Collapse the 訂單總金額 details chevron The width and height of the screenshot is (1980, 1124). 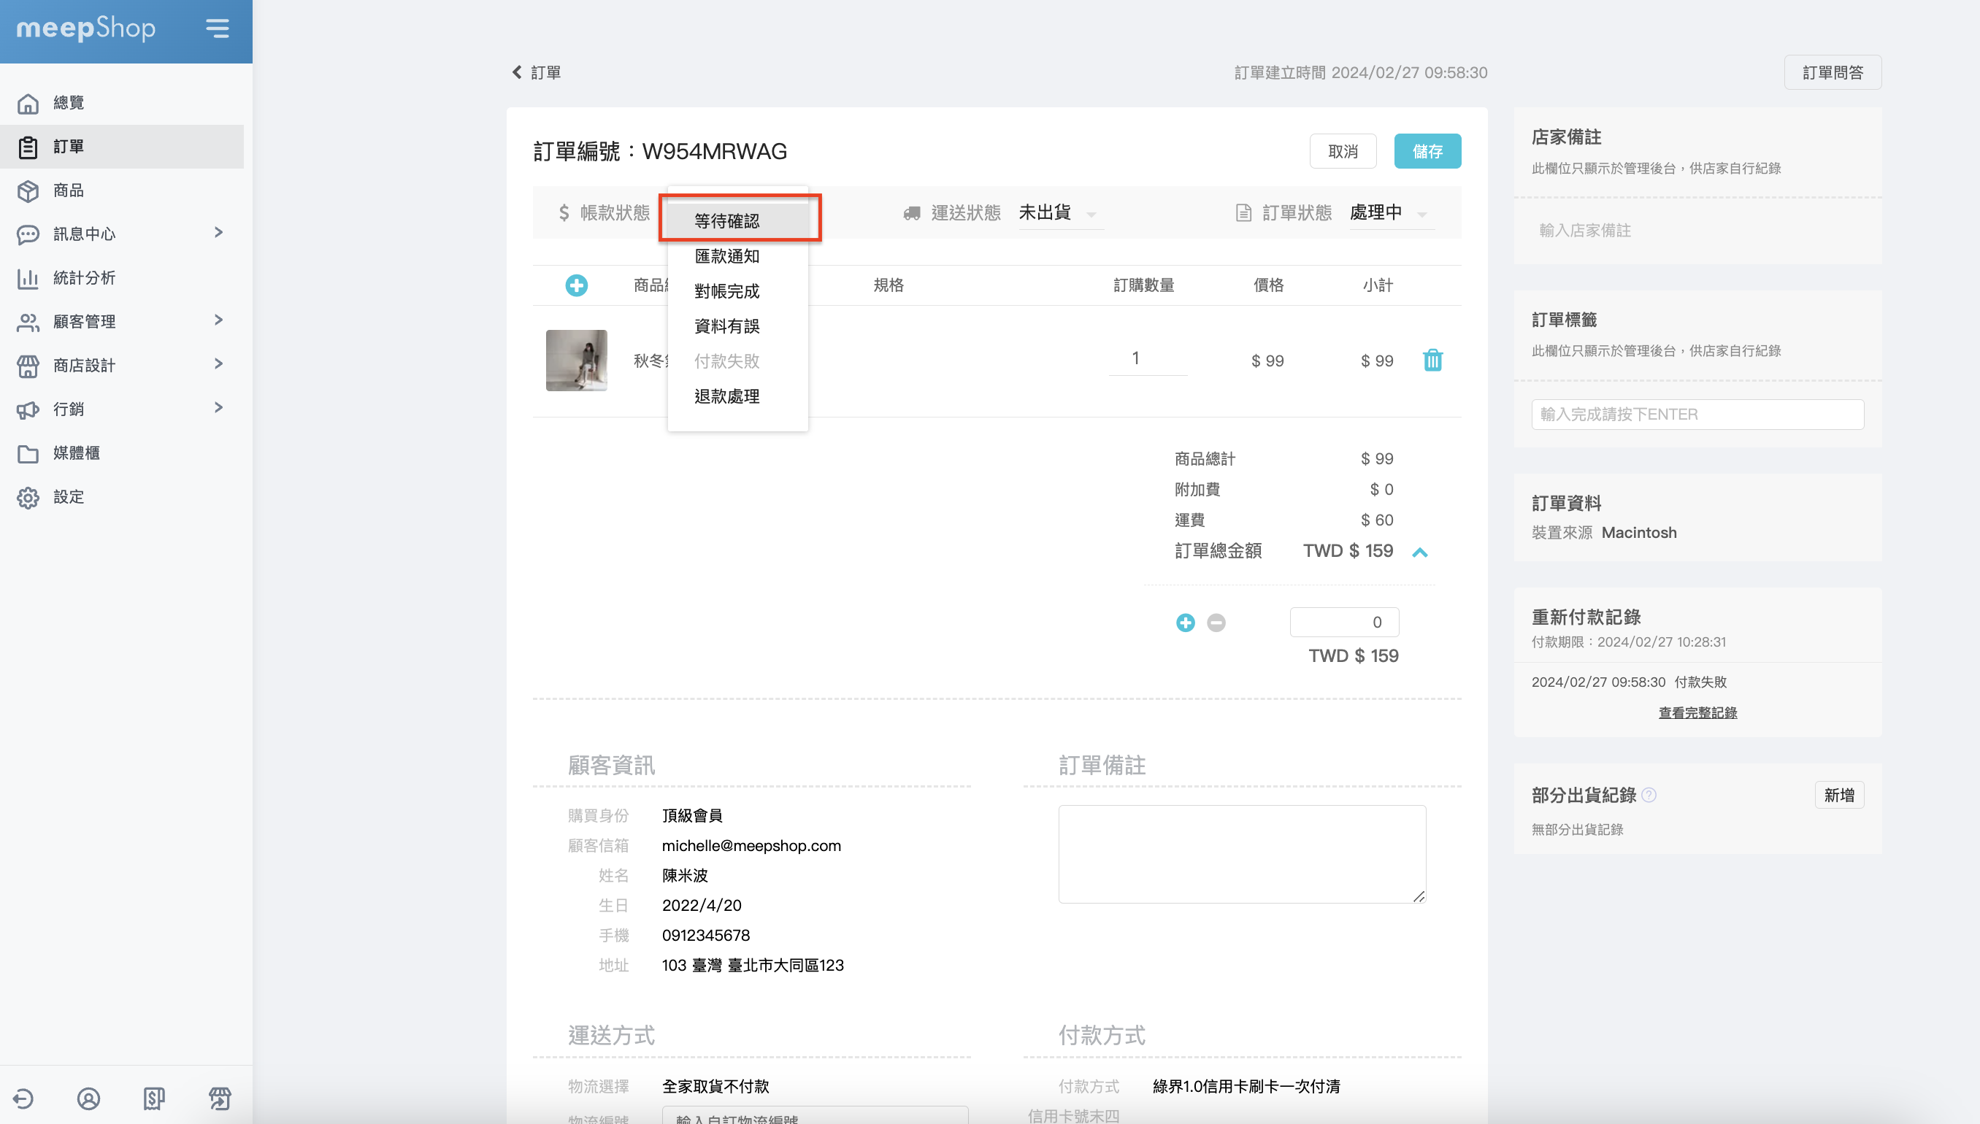(x=1419, y=552)
